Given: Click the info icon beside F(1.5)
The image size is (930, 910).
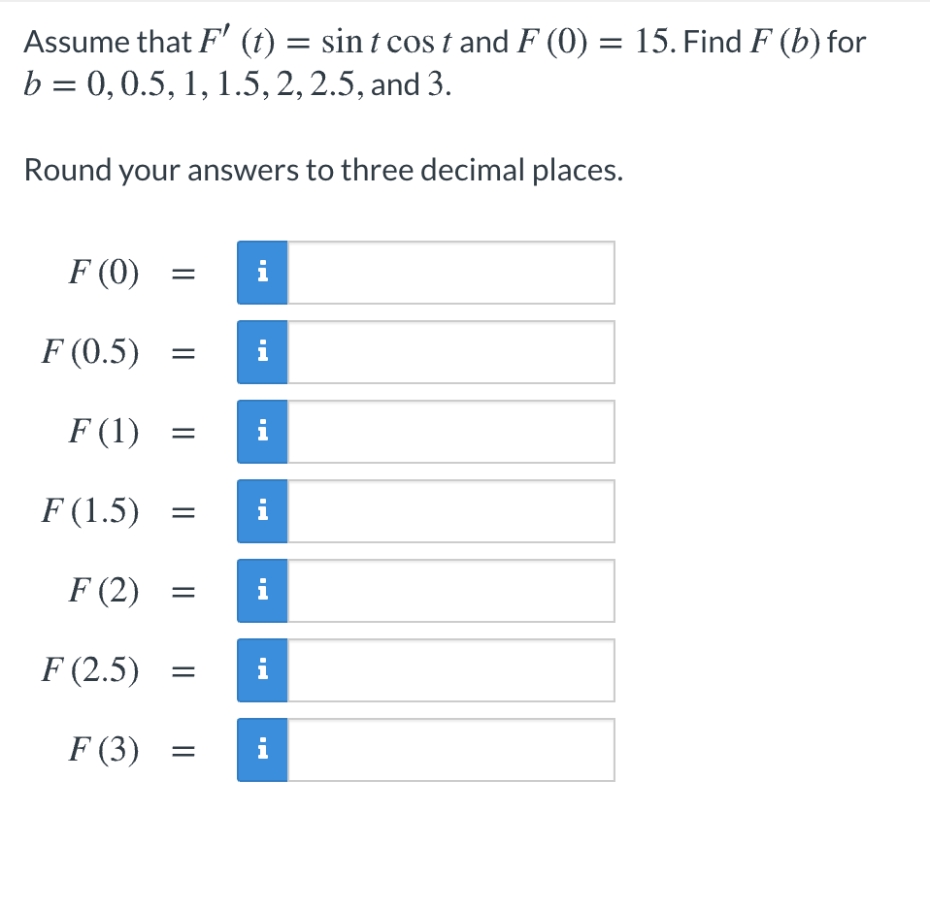Looking at the screenshot, I should pos(260,511).
